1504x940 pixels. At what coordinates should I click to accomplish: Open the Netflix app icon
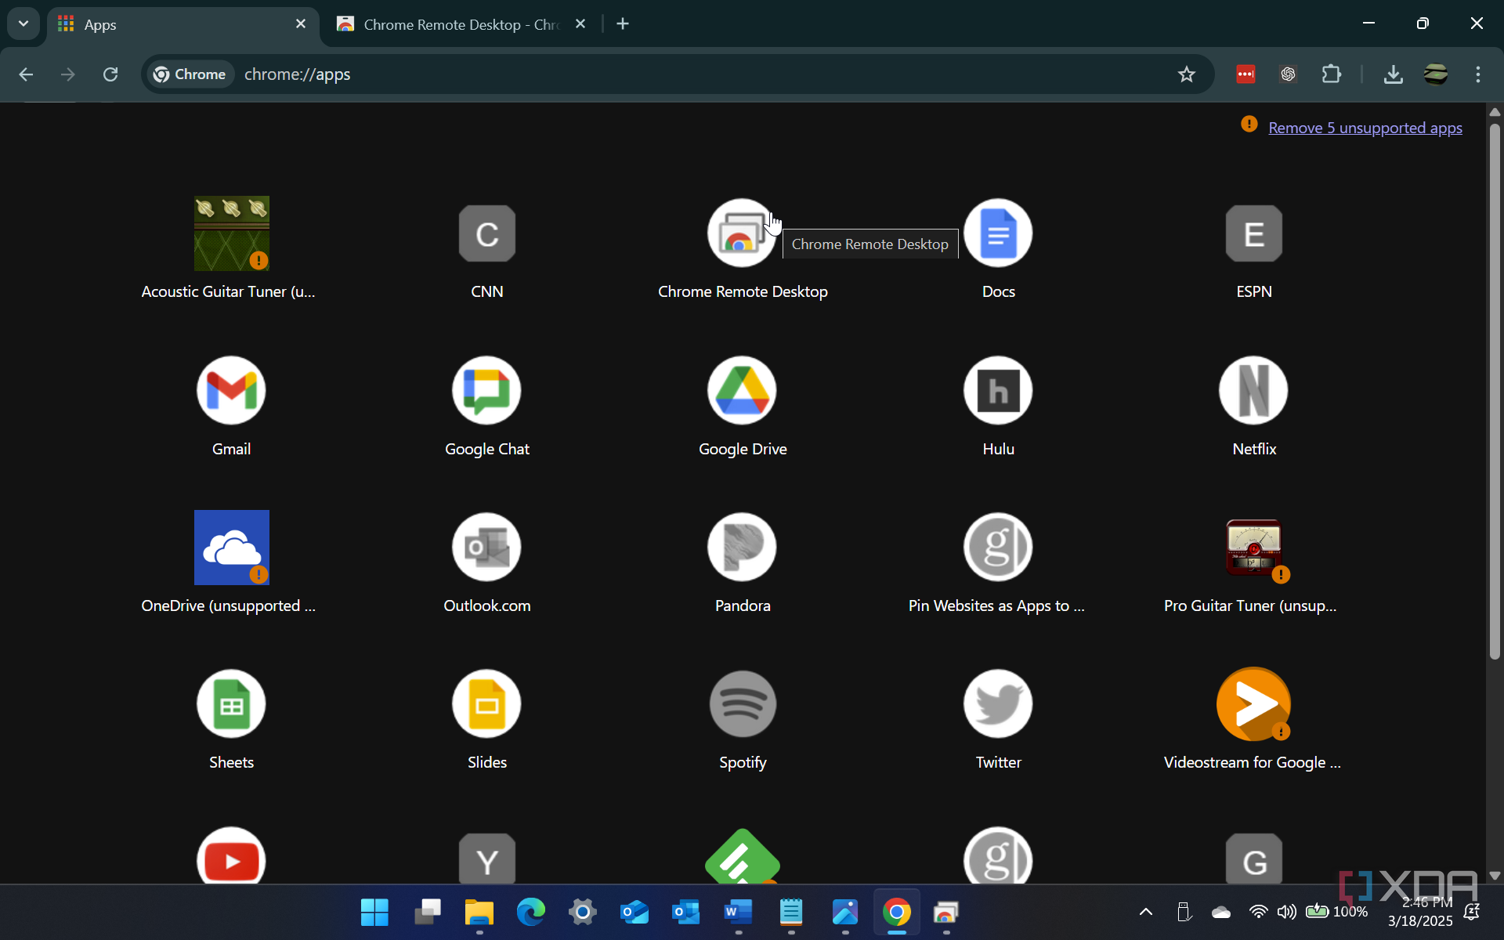tap(1253, 390)
